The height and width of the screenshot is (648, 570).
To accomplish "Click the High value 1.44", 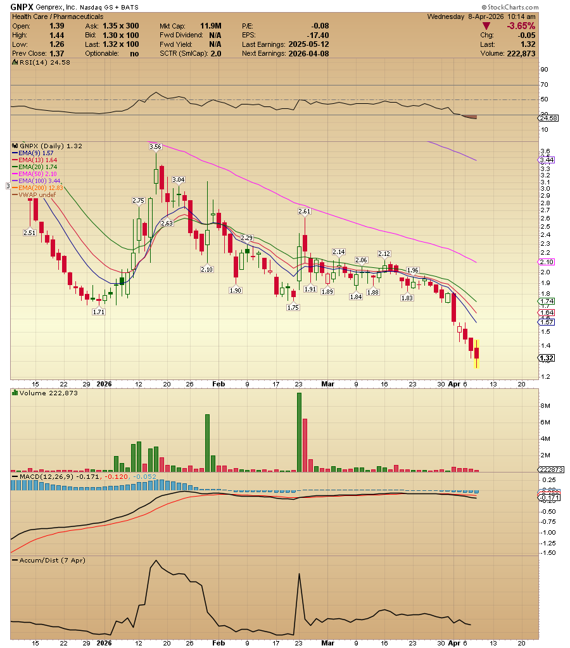I will pos(57,35).
